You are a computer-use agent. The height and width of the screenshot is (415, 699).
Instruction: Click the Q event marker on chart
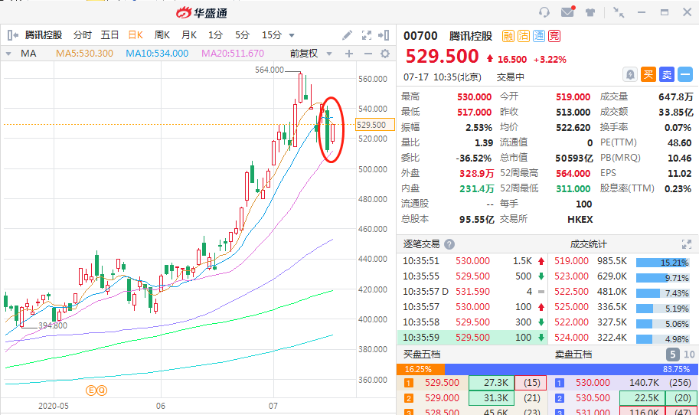(102, 390)
